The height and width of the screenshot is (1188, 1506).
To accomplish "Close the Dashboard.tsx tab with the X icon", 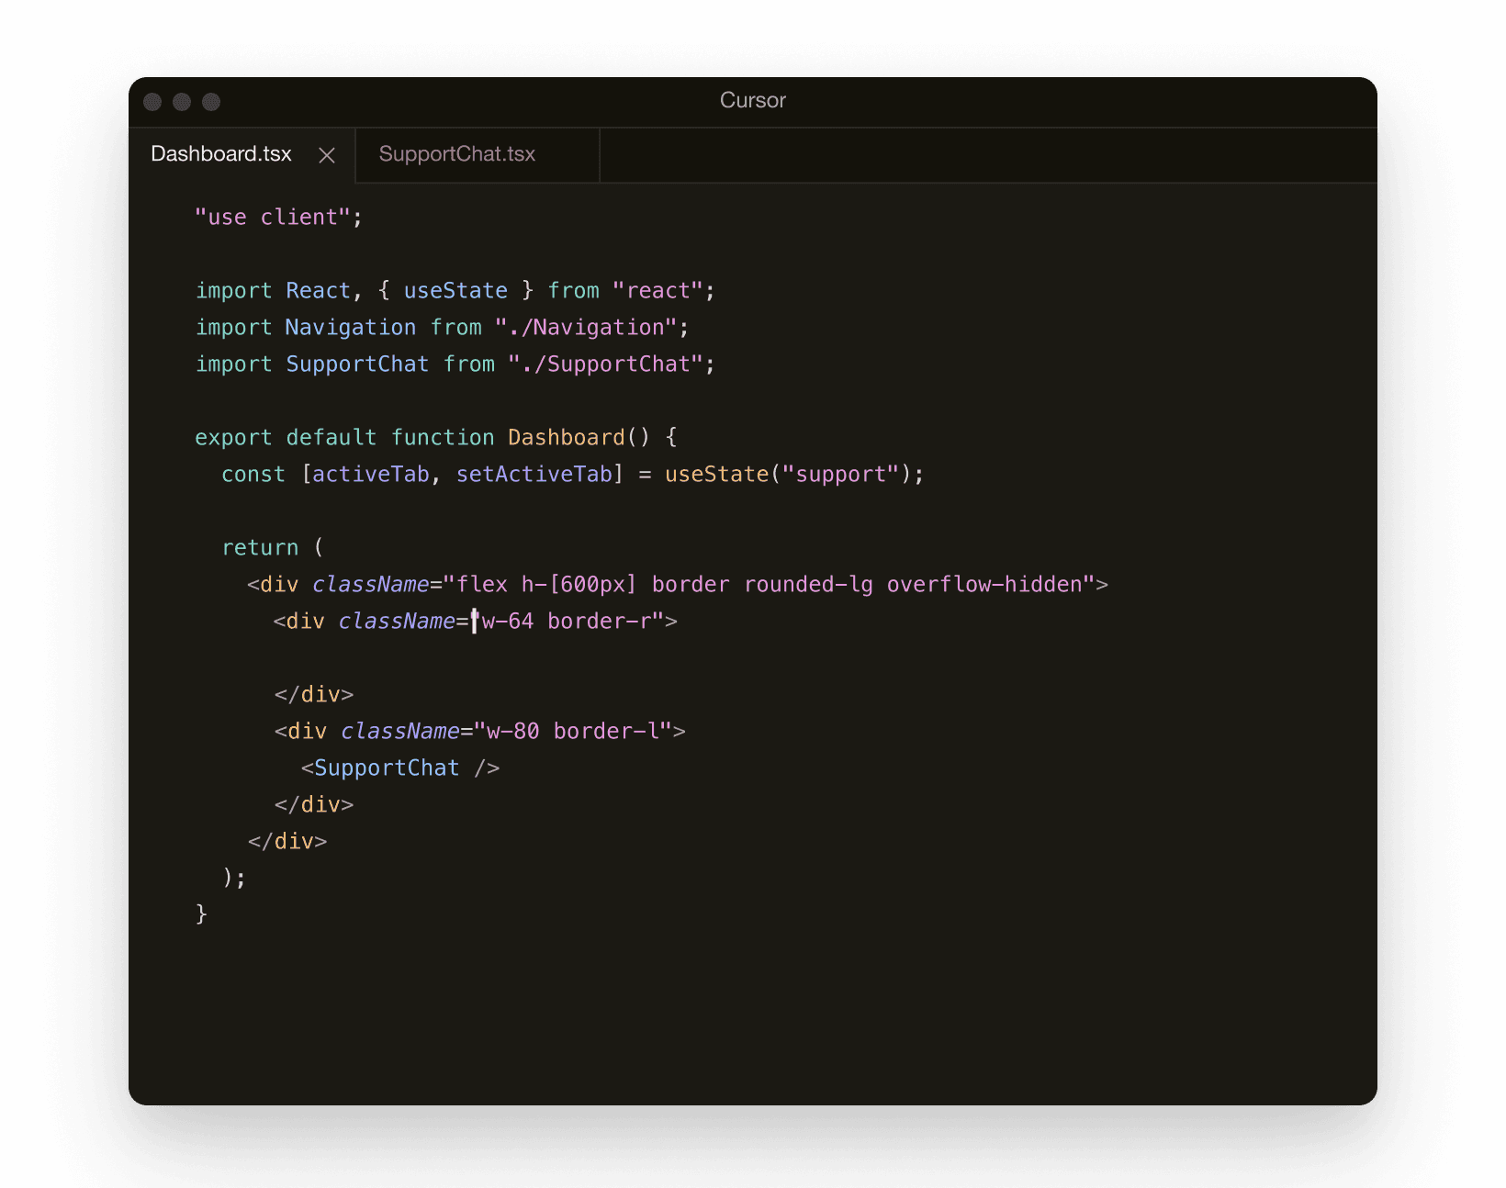I will (326, 155).
